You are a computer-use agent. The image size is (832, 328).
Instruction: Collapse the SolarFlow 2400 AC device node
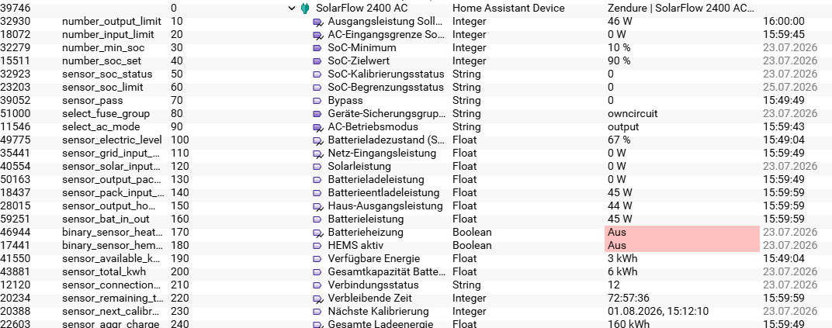[291, 9]
